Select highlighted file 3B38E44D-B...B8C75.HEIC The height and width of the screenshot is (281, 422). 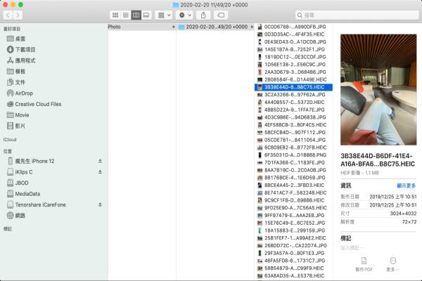point(293,87)
